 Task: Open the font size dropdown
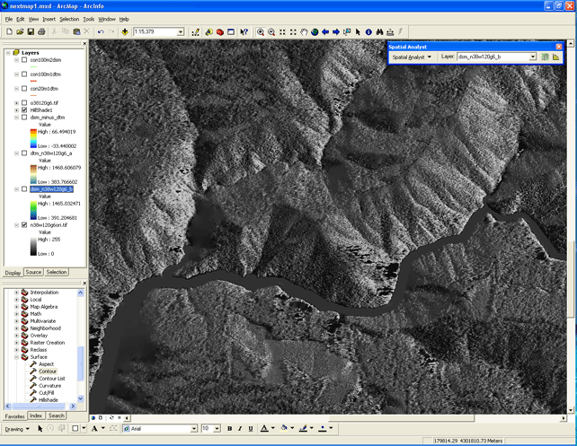pos(217,429)
